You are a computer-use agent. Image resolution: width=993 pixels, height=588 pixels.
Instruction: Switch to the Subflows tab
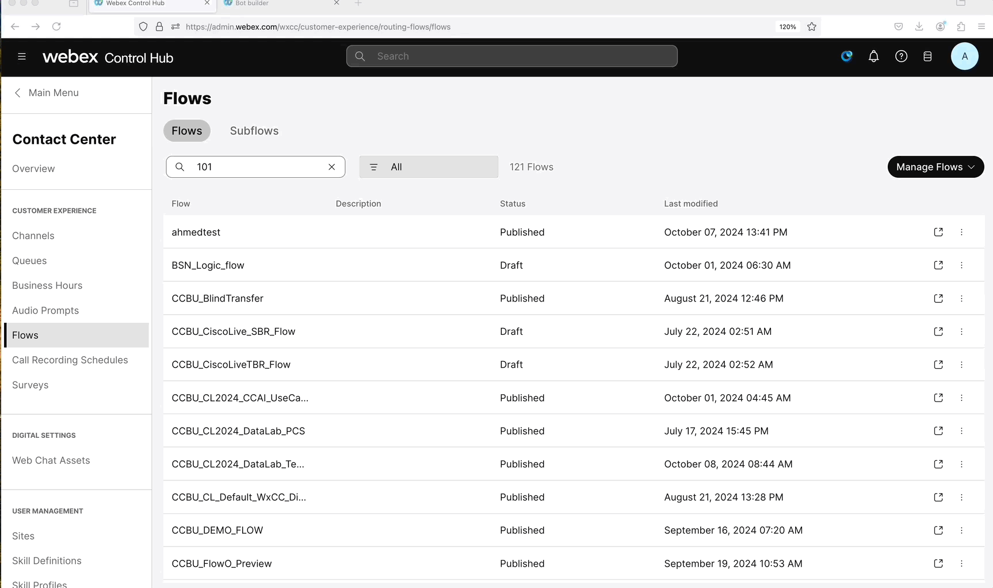click(x=254, y=131)
